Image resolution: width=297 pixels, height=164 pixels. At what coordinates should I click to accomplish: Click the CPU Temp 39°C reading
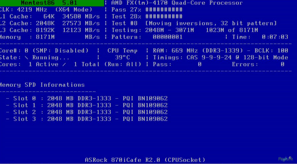[123, 58]
